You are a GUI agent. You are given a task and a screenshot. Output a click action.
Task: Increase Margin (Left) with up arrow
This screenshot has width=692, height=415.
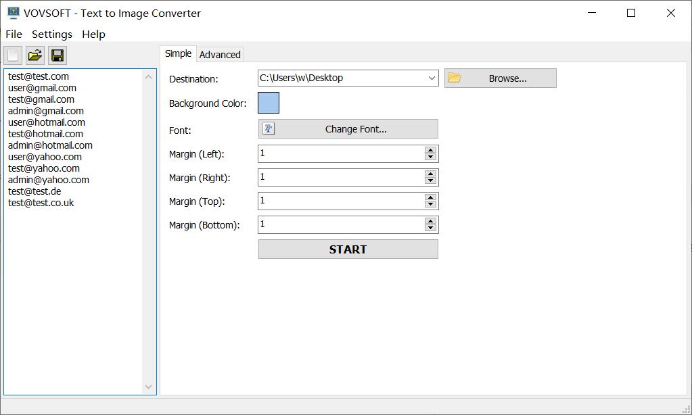click(x=430, y=150)
